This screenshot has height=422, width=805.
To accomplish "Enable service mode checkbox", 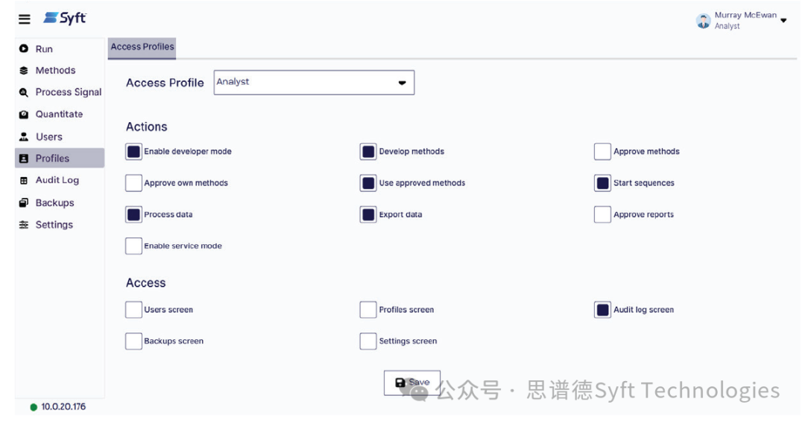I will pyautogui.click(x=133, y=246).
